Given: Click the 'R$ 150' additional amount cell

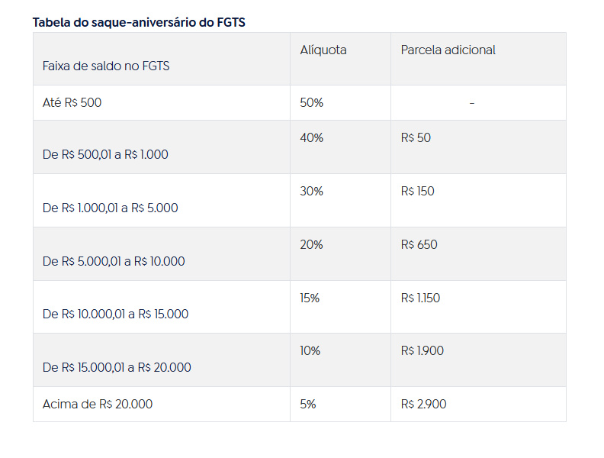Looking at the screenshot, I should 418,192.
